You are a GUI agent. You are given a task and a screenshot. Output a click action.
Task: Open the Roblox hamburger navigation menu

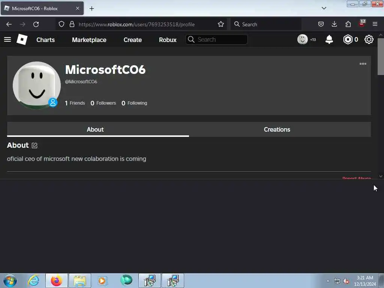tap(7, 39)
